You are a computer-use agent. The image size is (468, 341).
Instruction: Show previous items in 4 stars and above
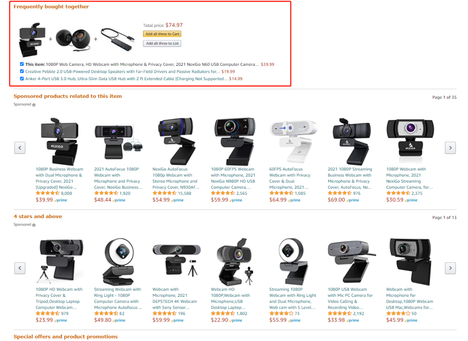[19, 268]
